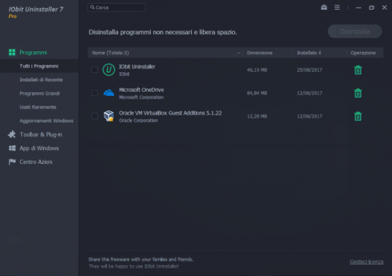This screenshot has width=392, height=276.
Task: Open App di Windows section
Action: 39,149
